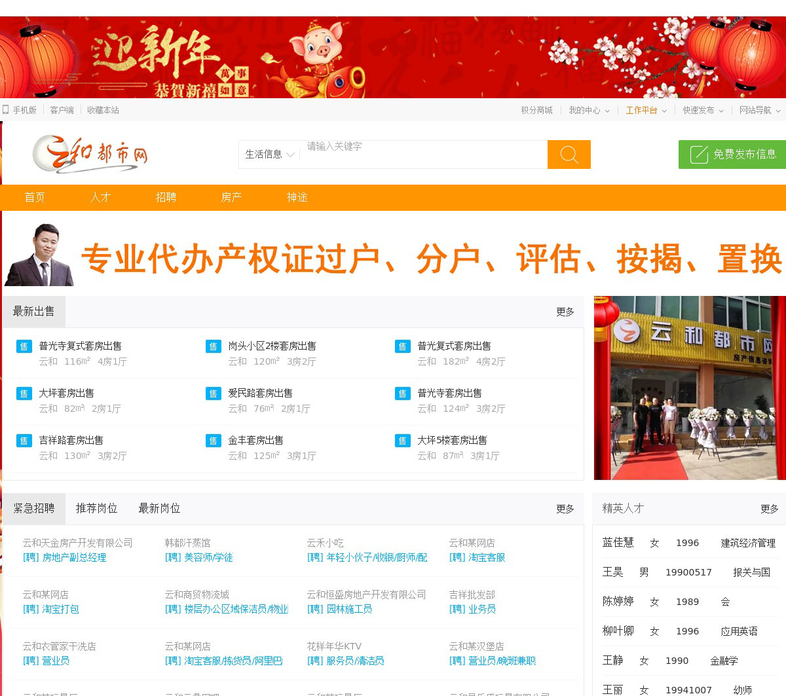Open listing 岗头小区2楼套房出售
This screenshot has width=786, height=696.
tap(272, 346)
